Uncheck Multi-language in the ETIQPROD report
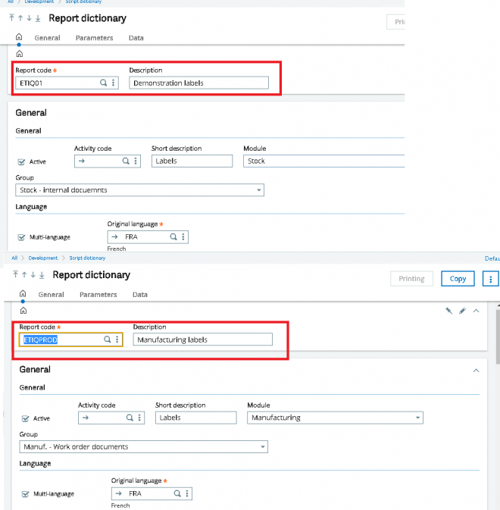This screenshot has height=510, width=500. point(25,494)
